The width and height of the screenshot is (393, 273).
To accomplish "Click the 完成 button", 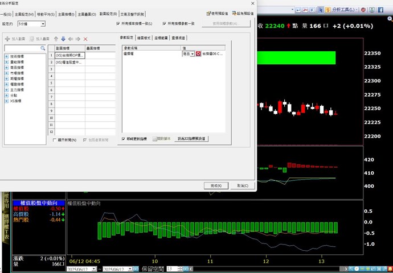I will [215, 185].
